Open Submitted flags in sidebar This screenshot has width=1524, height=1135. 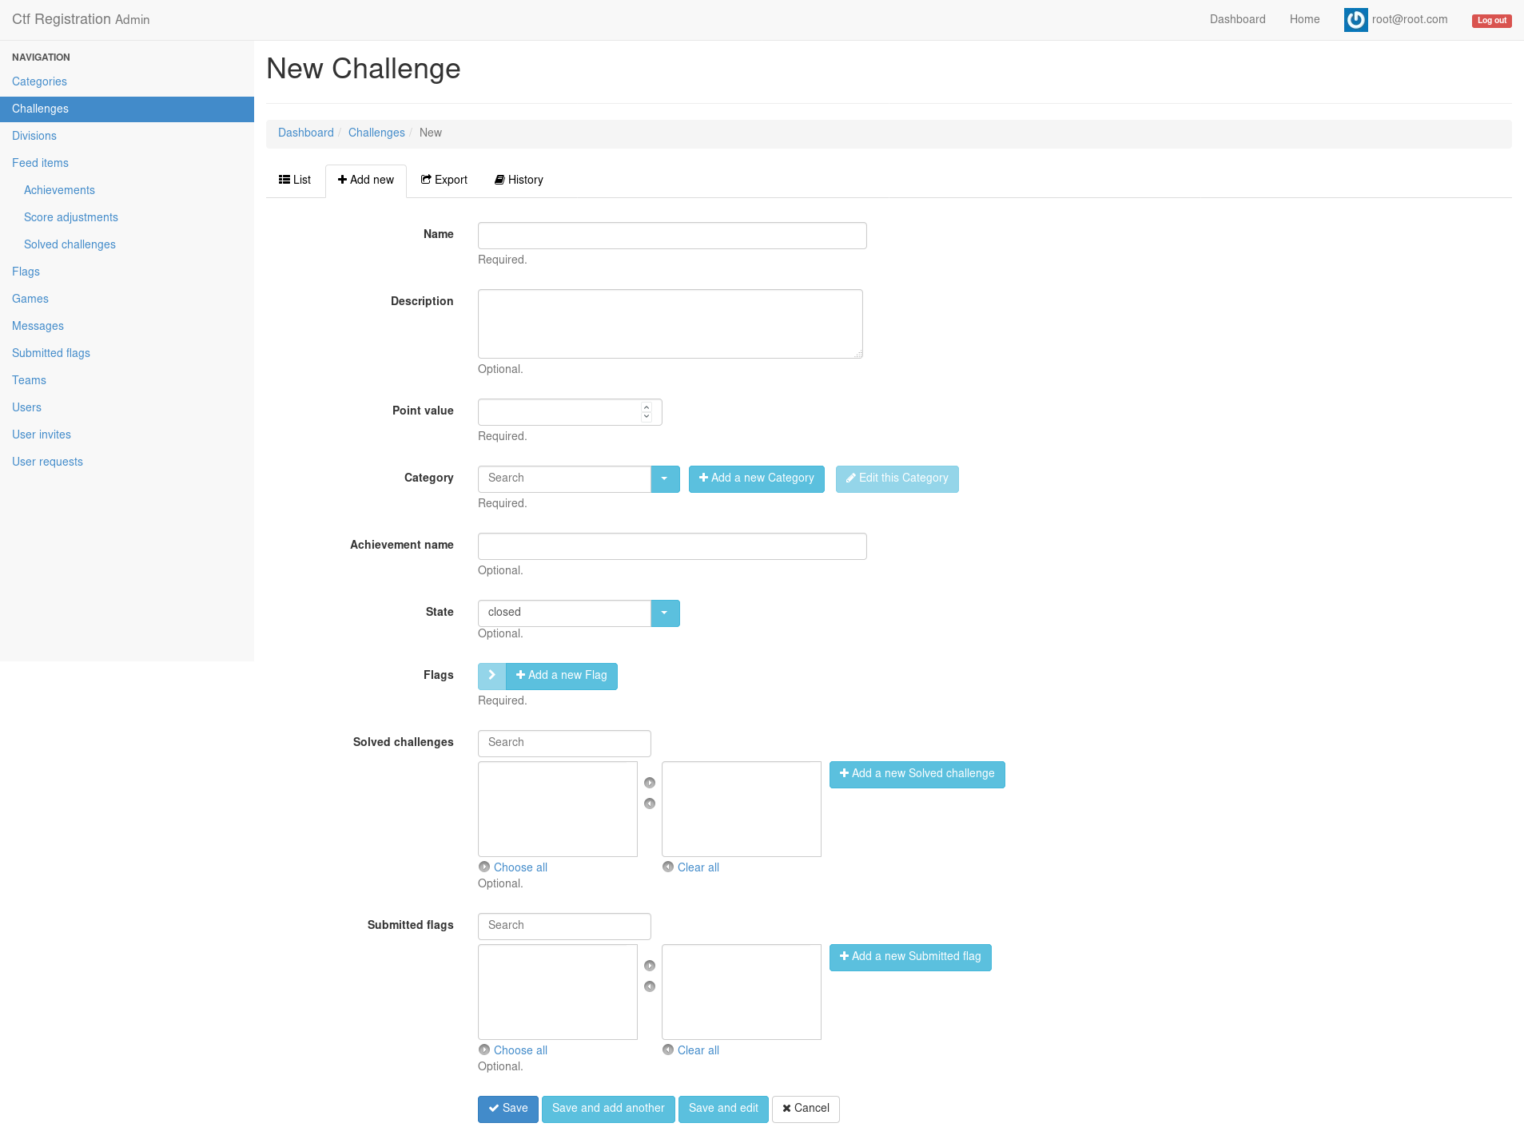[127, 353]
